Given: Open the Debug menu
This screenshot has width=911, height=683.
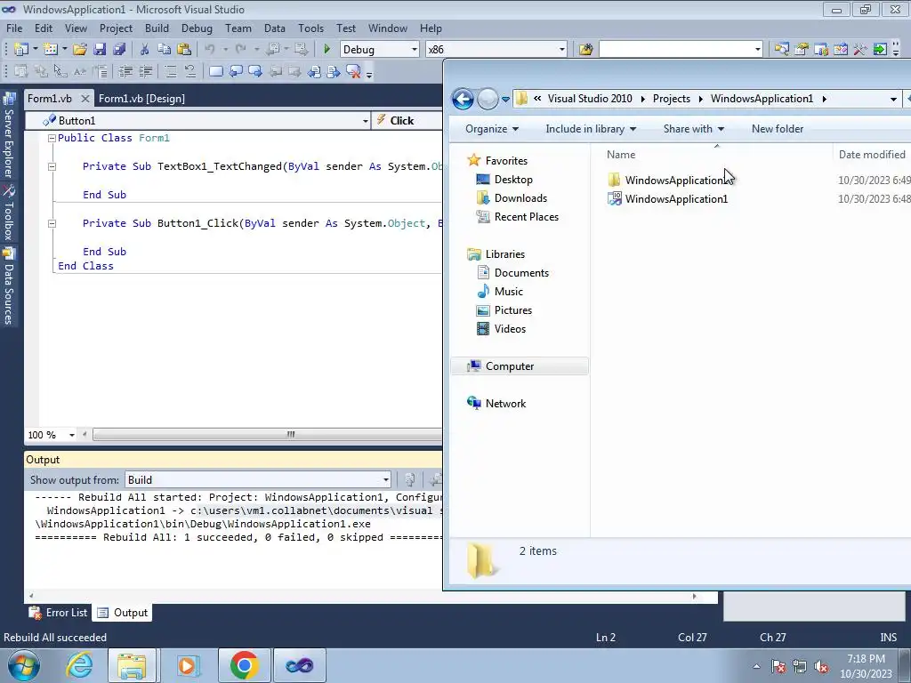Looking at the screenshot, I should tap(197, 28).
